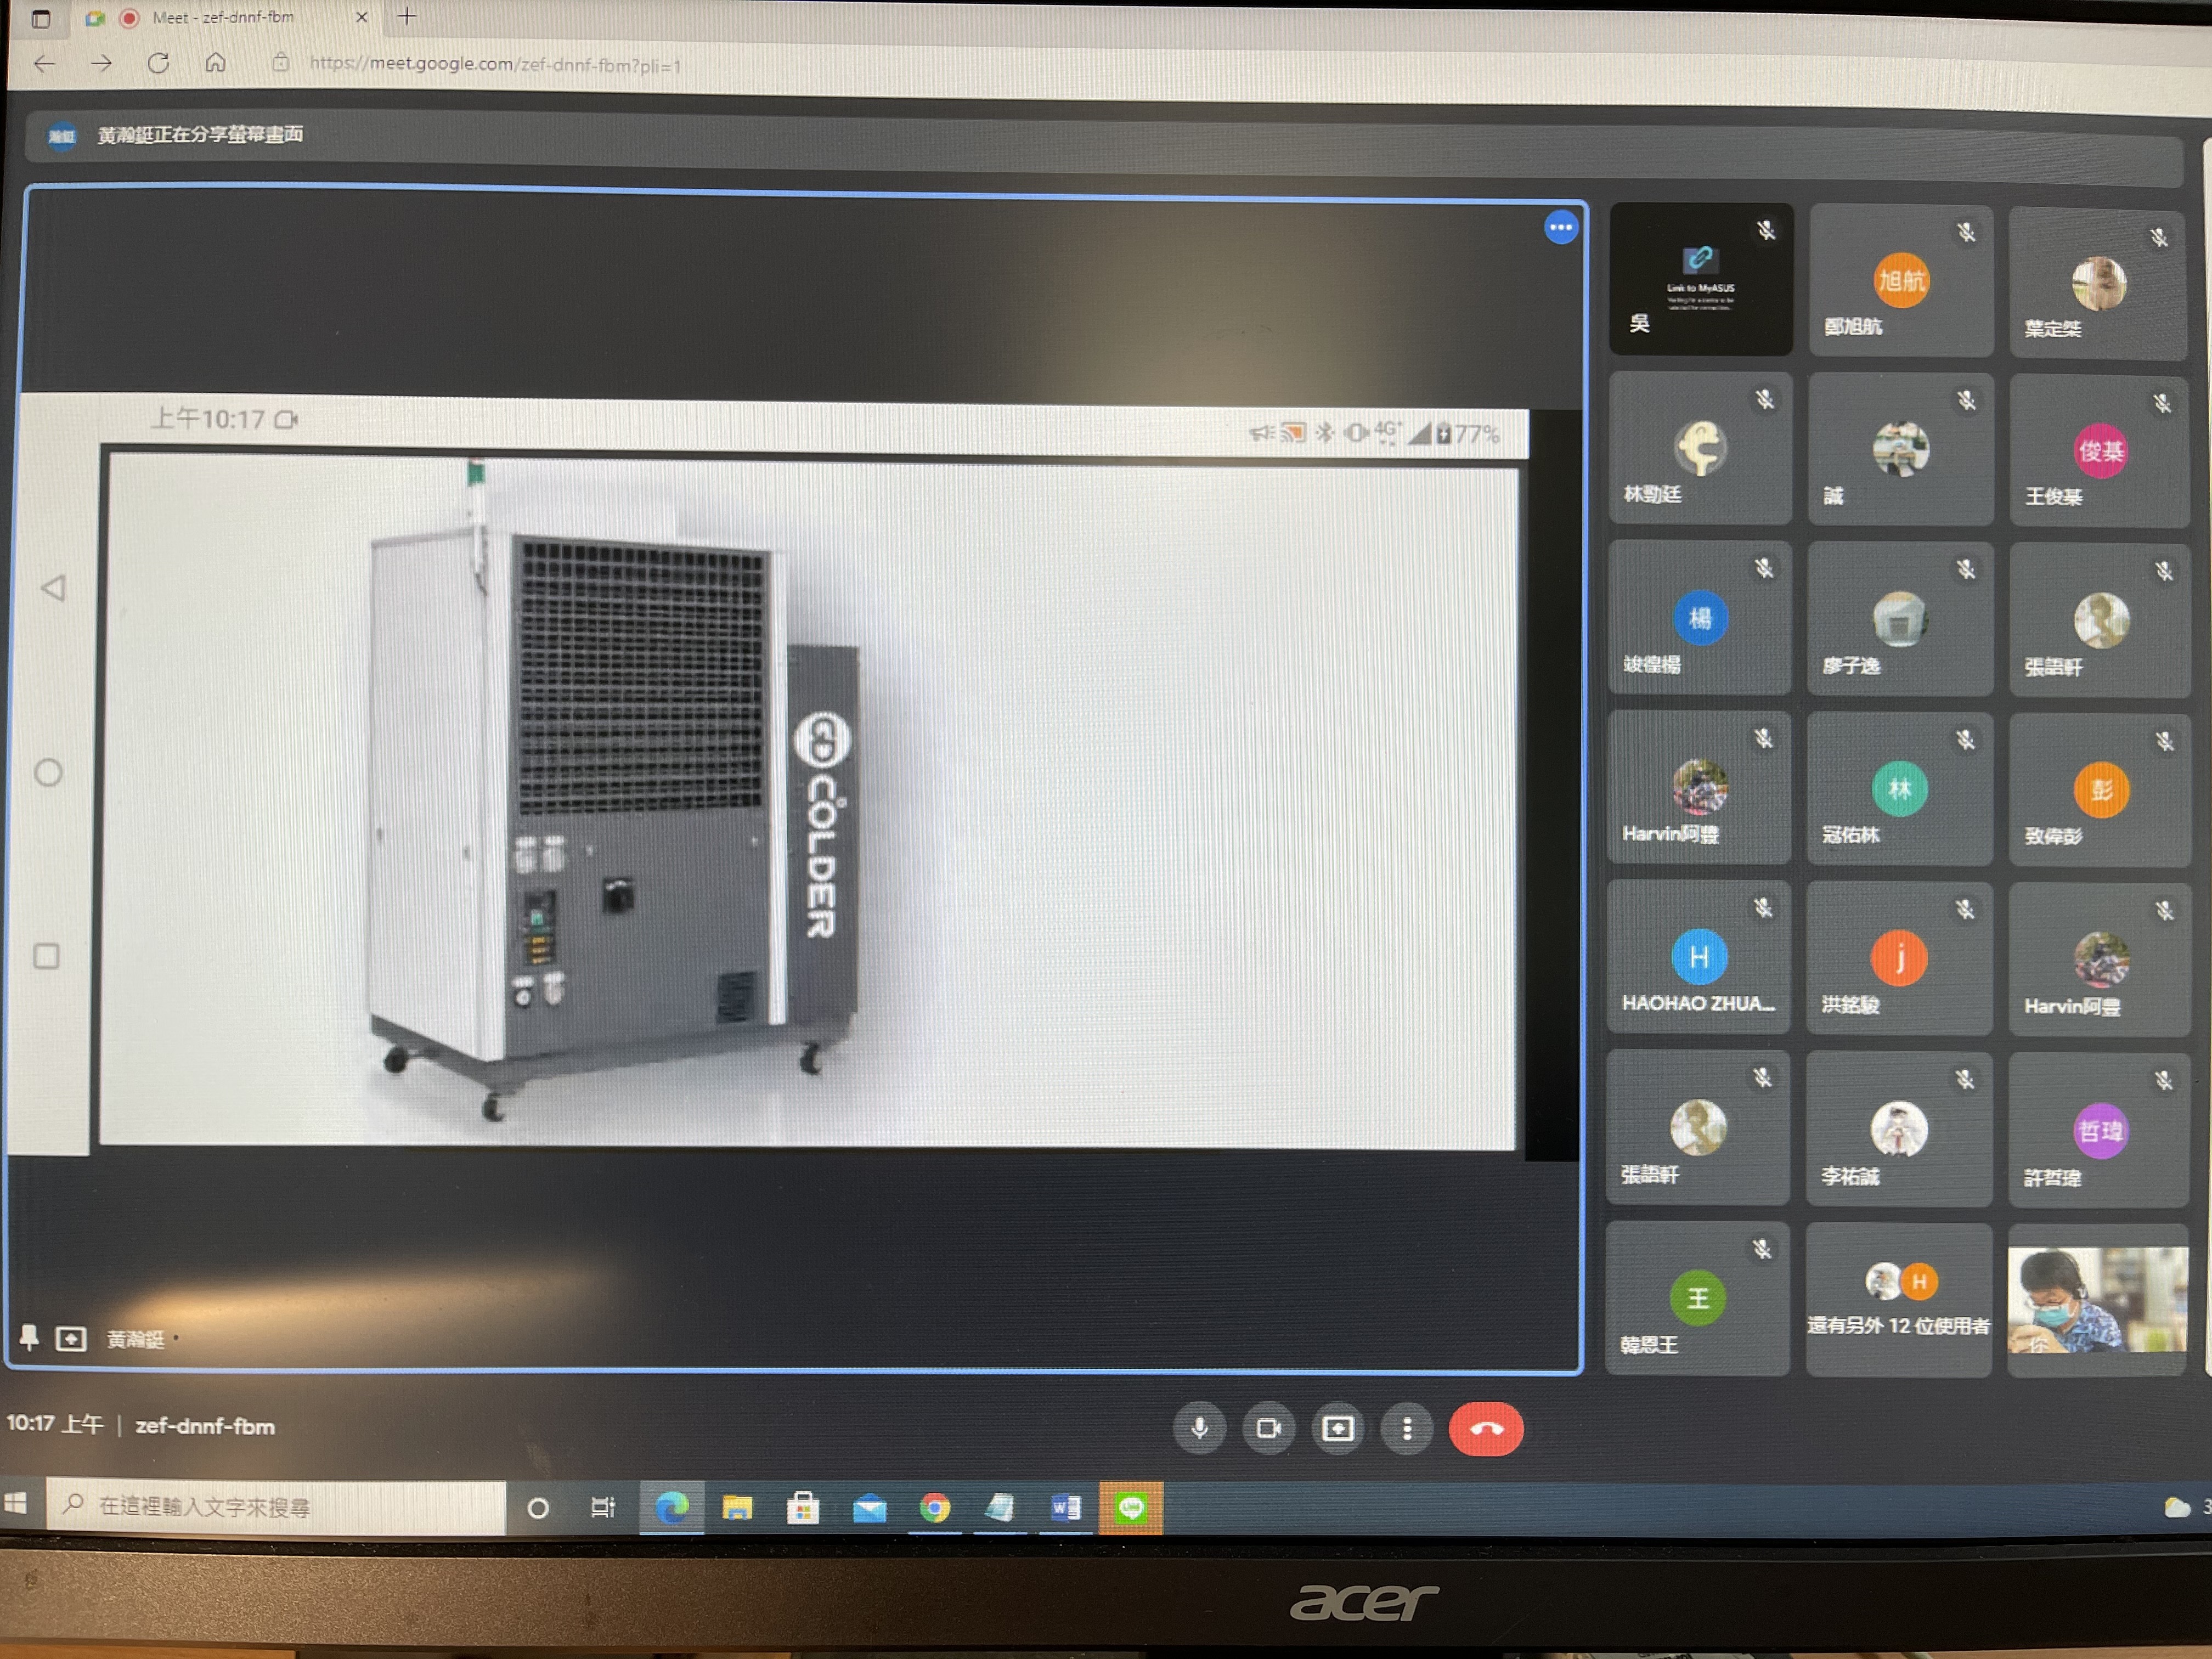Image resolution: width=2212 pixels, height=1659 pixels.
Task: Go back in the browser
Action: click(44, 64)
